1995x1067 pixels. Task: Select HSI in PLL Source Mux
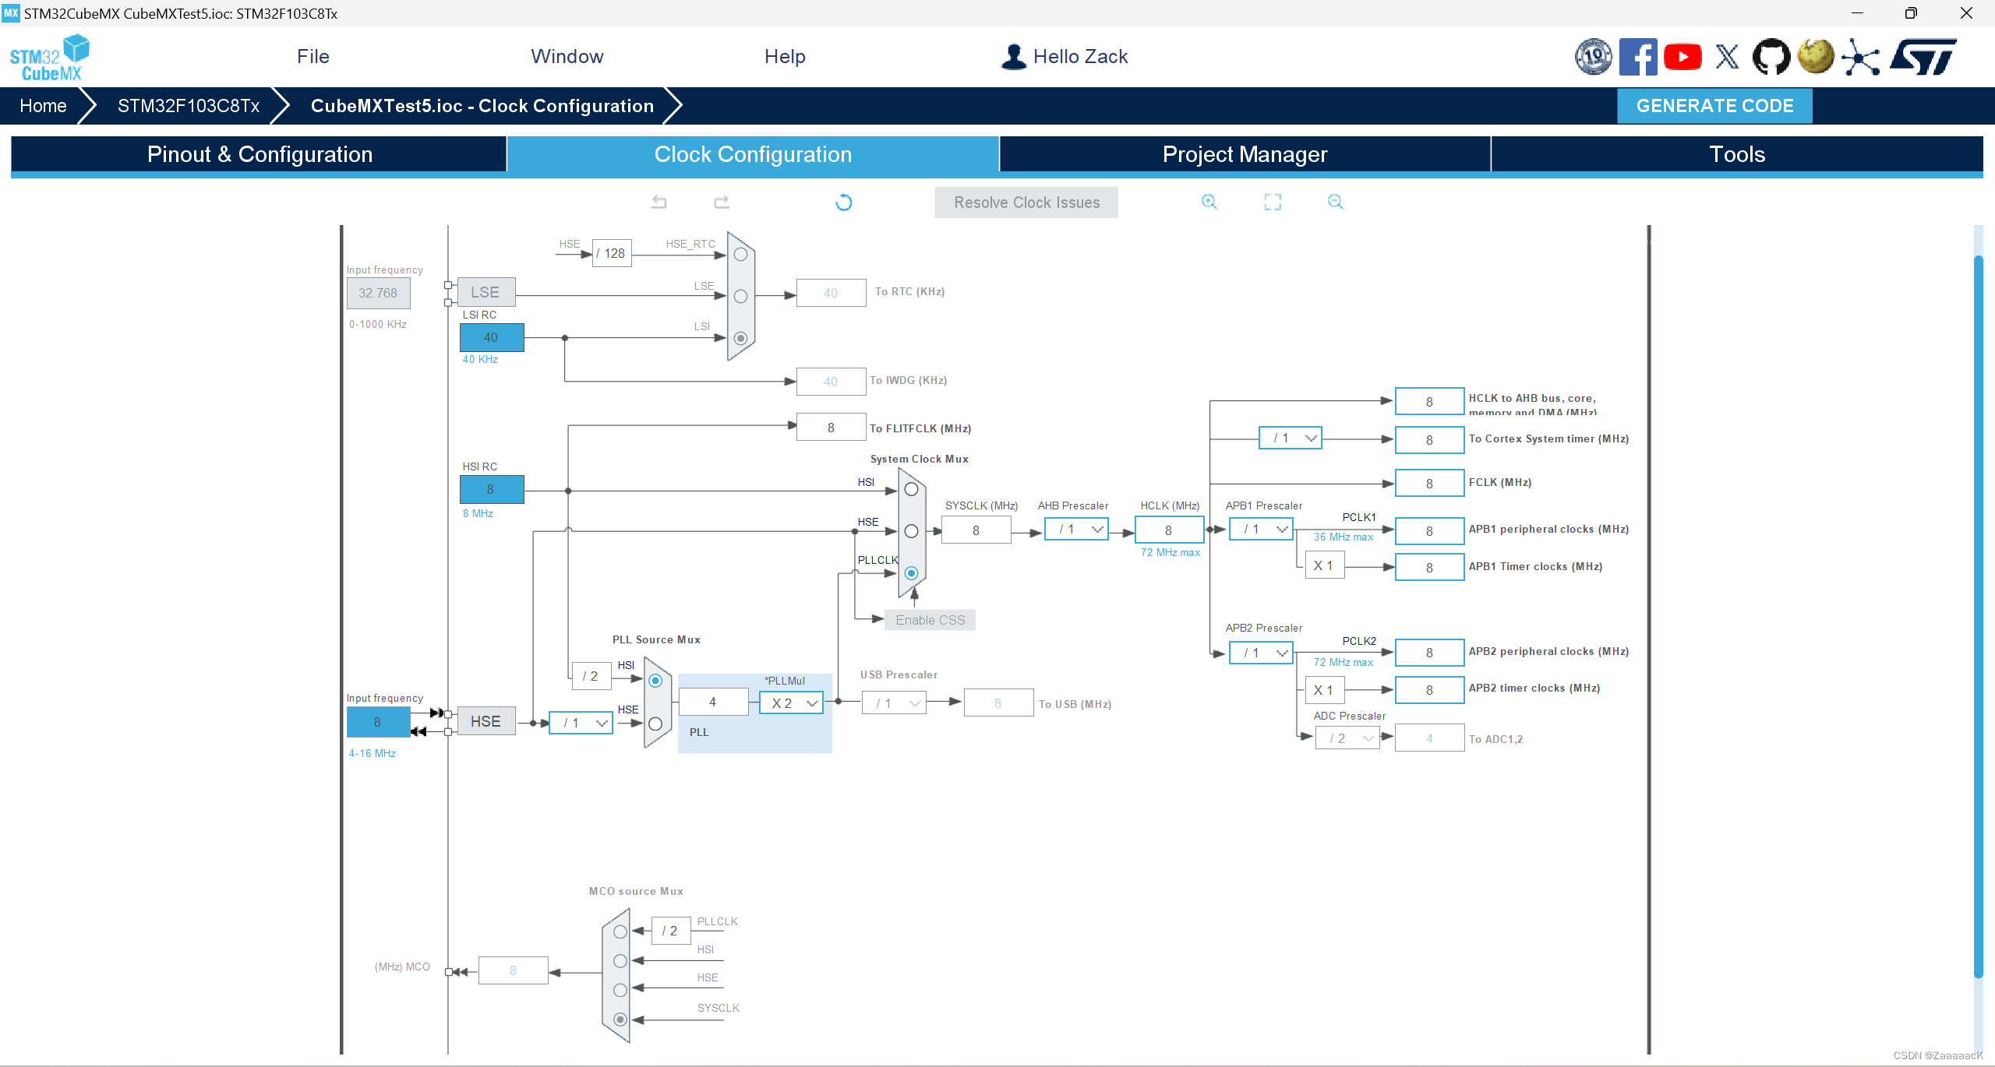point(655,681)
